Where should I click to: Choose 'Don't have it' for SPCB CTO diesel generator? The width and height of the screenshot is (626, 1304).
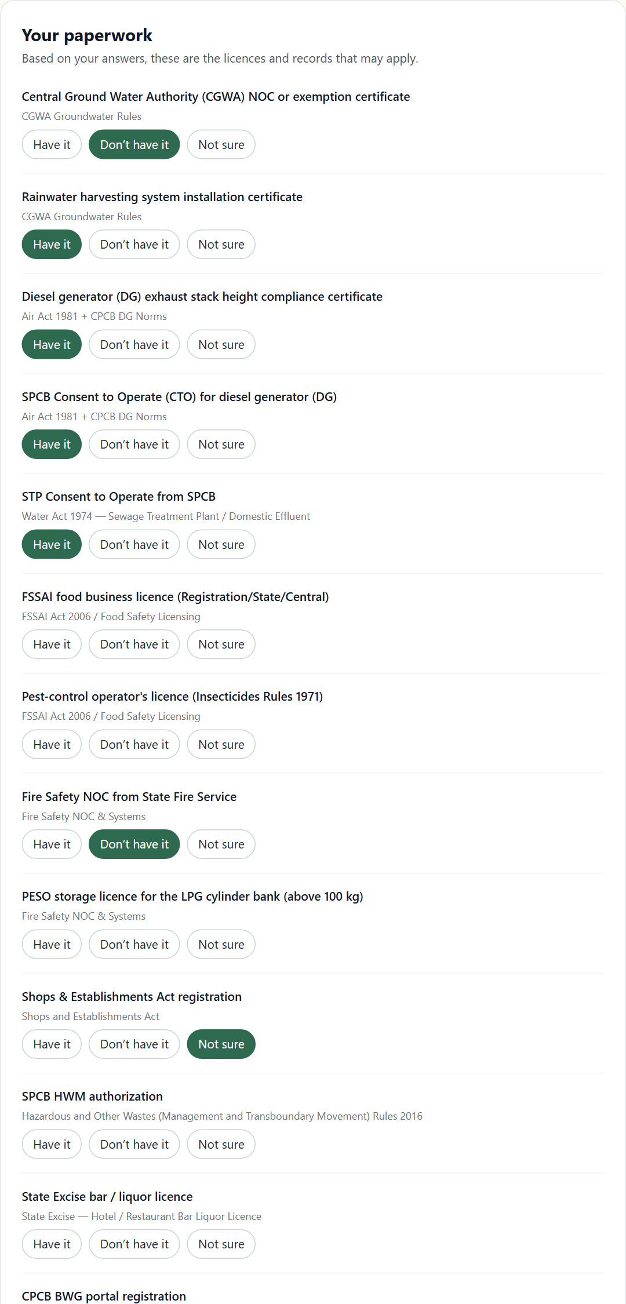click(x=134, y=445)
